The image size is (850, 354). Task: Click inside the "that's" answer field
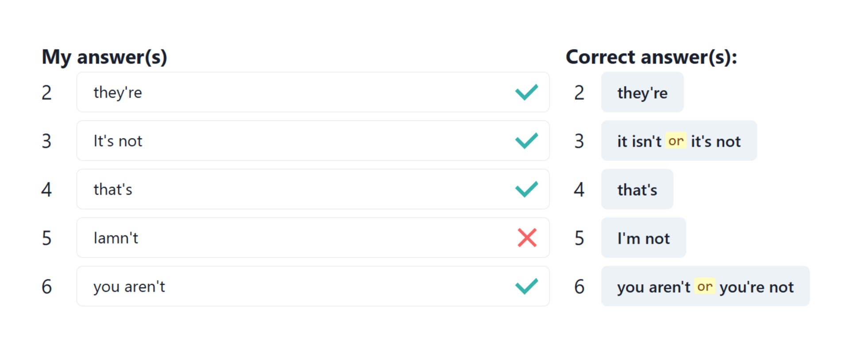tap(313, 189)
